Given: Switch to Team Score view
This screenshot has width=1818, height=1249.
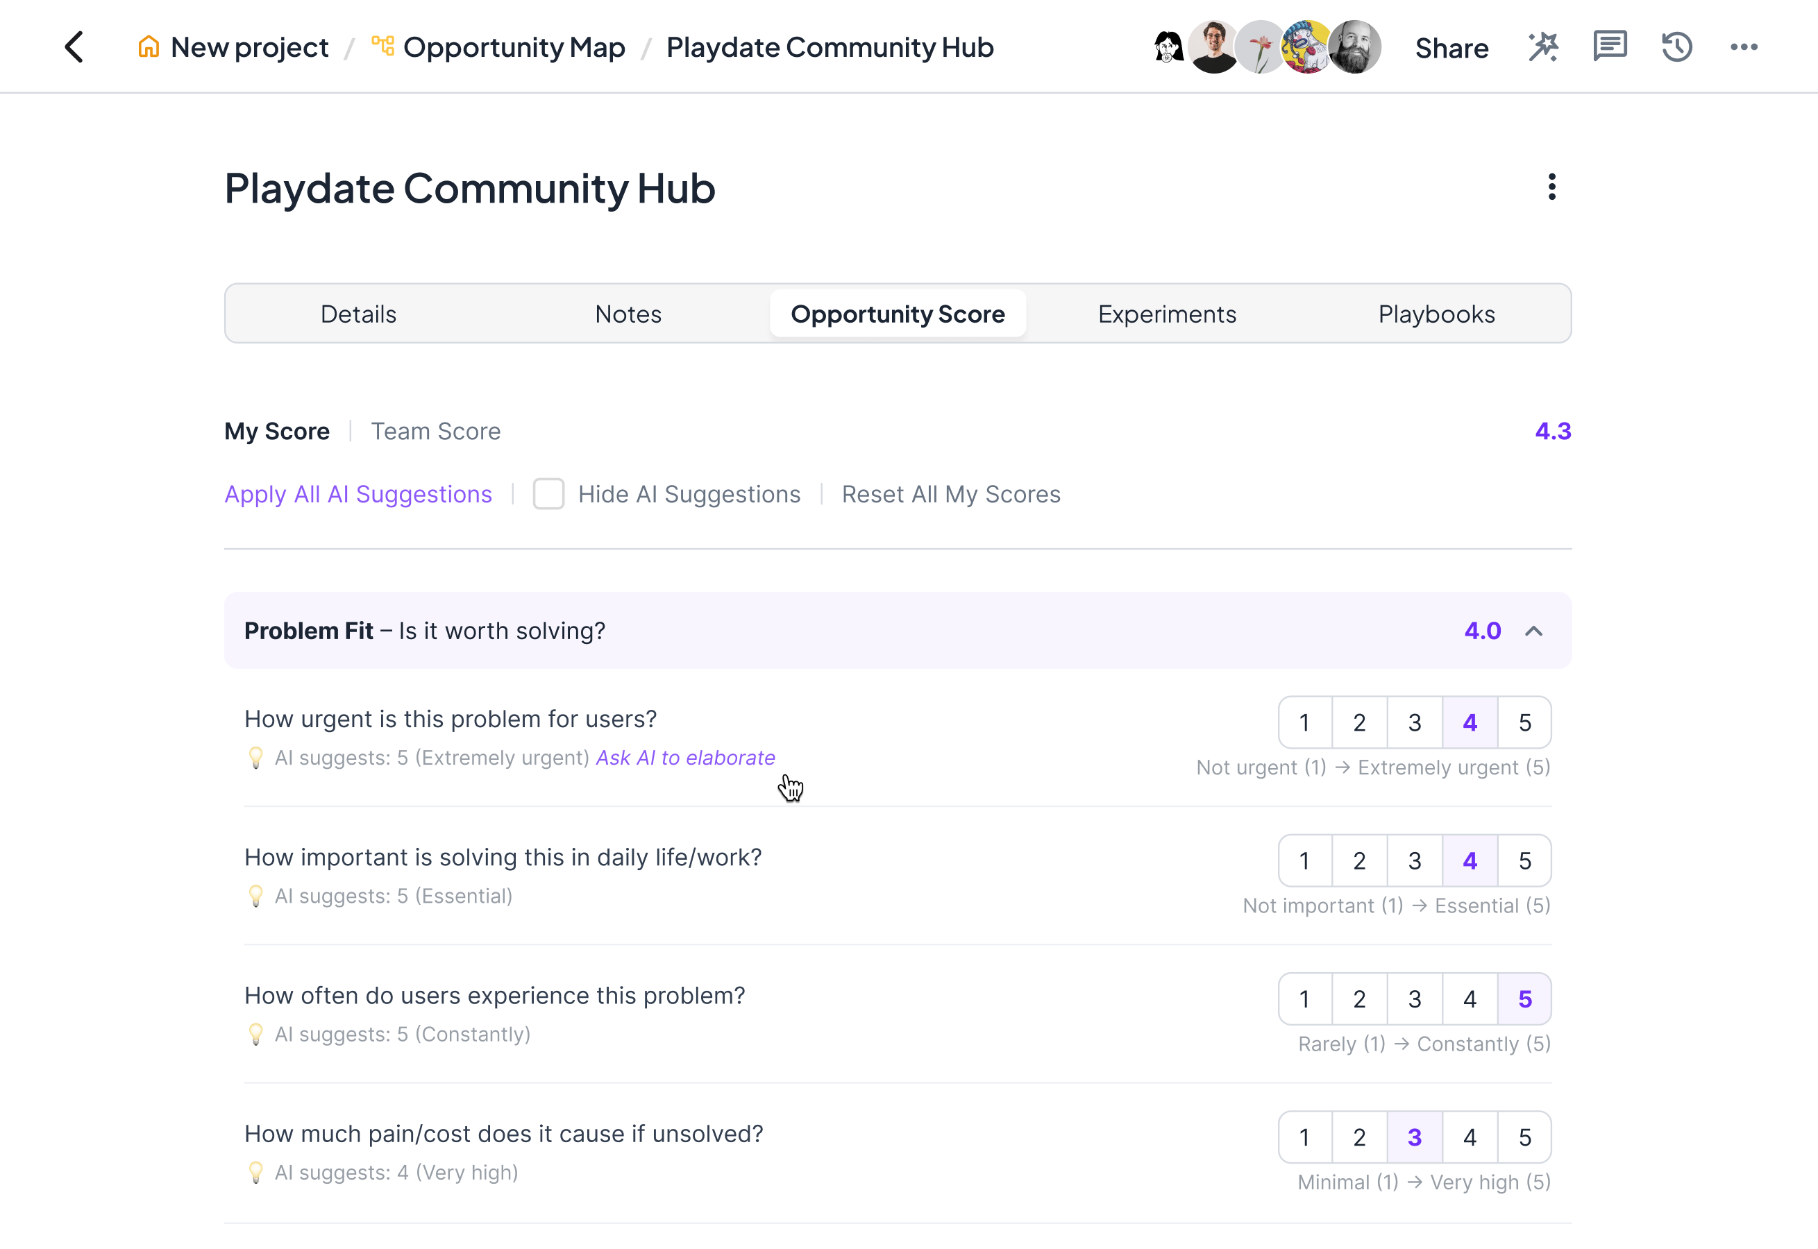Looking at the screenshot, I should point(435,431).
